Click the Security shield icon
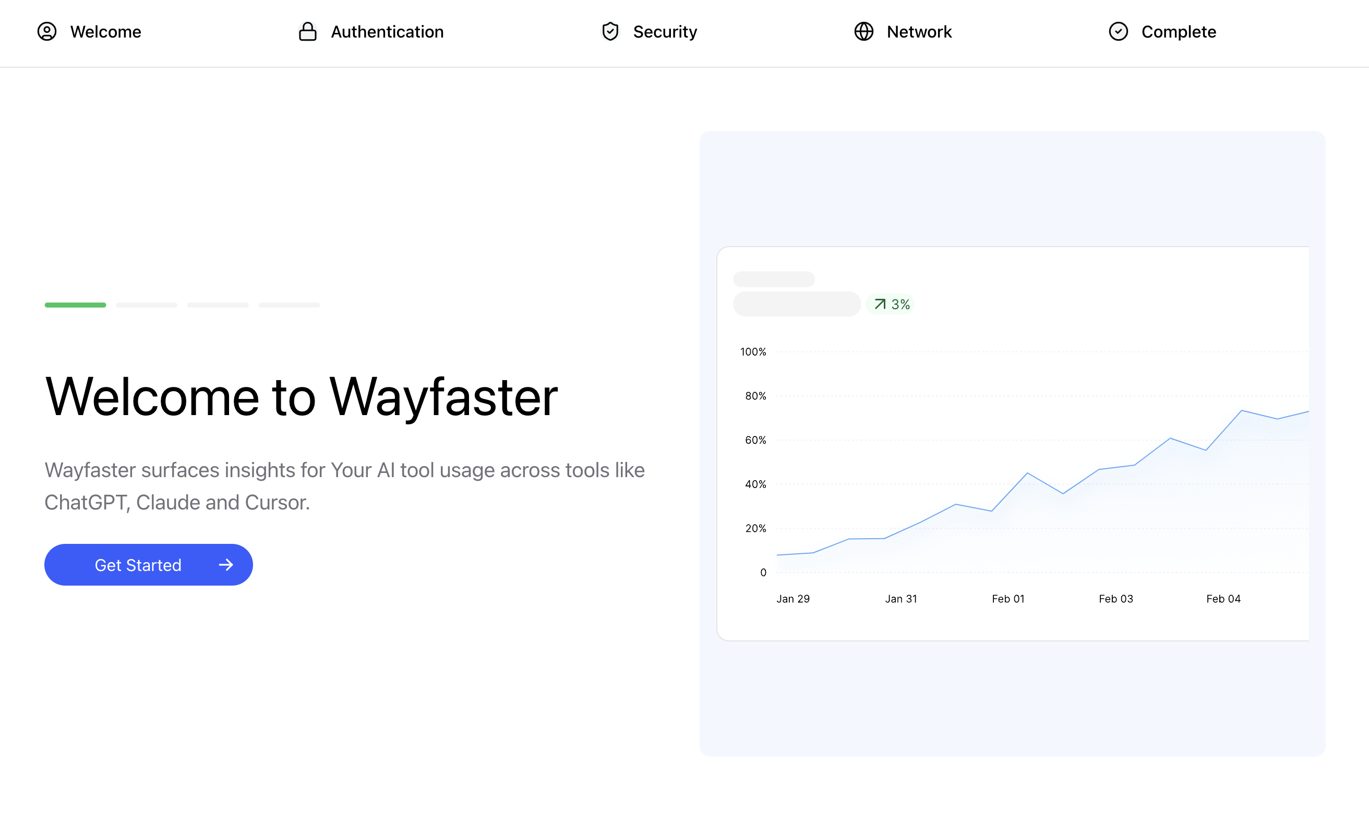 coord(610,32)
